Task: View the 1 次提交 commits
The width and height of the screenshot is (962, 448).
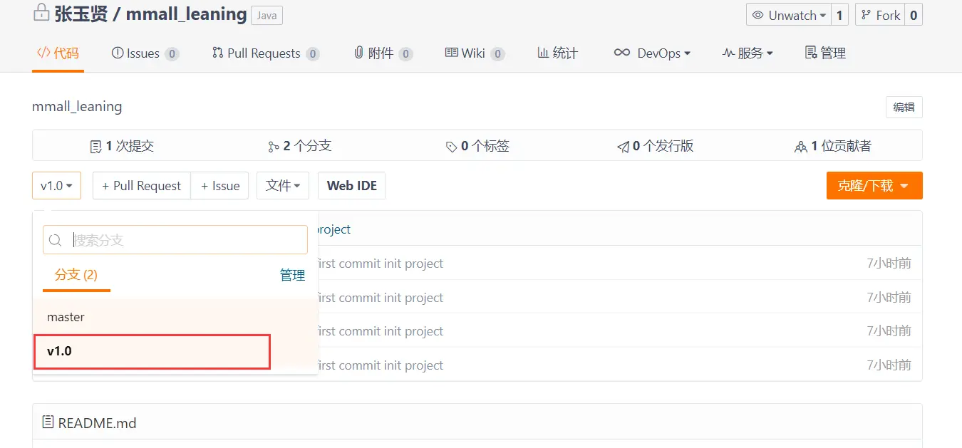Action: click(x=122, y=146)
